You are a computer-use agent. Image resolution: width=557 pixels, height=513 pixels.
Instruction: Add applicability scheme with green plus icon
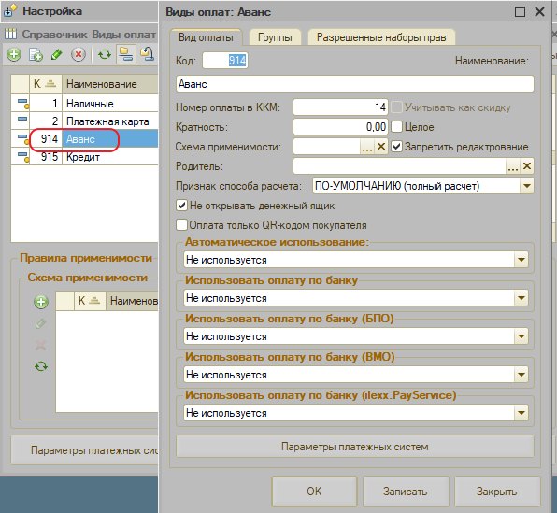[x=41, y=302]
